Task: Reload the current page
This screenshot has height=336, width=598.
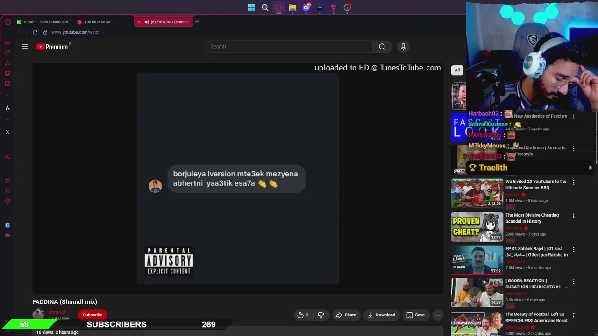Action: coord(35,32)
